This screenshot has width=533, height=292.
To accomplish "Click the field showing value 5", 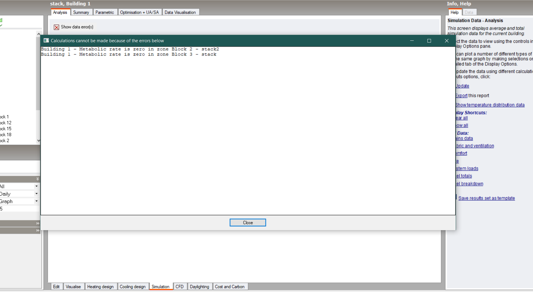I will [x=20, y=209].
